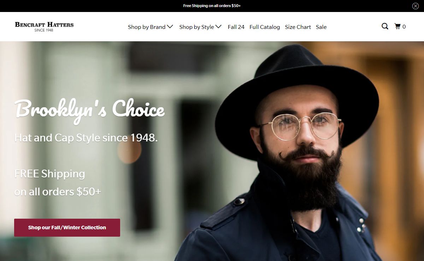Click the hero FREE Shipping line
Screen dimensions: 424x261
(x=50, y=174)
